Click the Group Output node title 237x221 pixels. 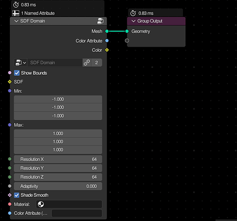150,21
